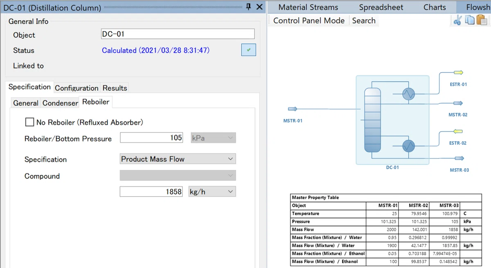Switch to the Results tab
The height and width of the screenshot is (268, 491).
(x=115, y=88)
